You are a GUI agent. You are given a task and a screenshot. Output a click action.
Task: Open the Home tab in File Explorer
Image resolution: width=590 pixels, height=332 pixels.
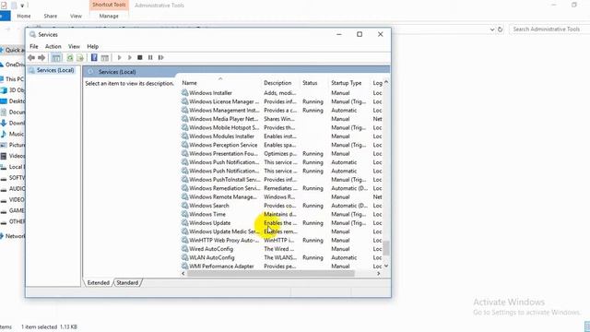(x=24, y=16)
